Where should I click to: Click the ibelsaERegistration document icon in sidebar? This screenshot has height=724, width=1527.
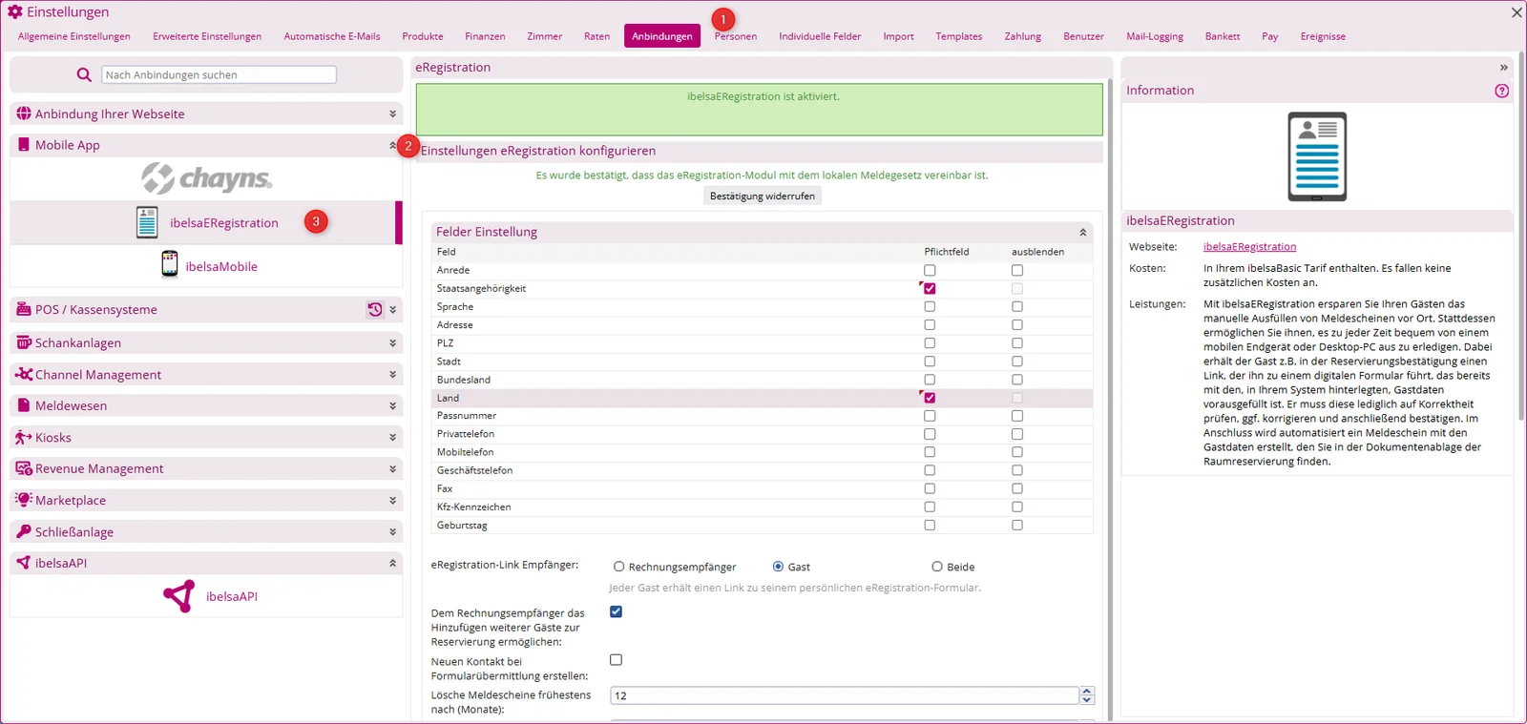147,222
